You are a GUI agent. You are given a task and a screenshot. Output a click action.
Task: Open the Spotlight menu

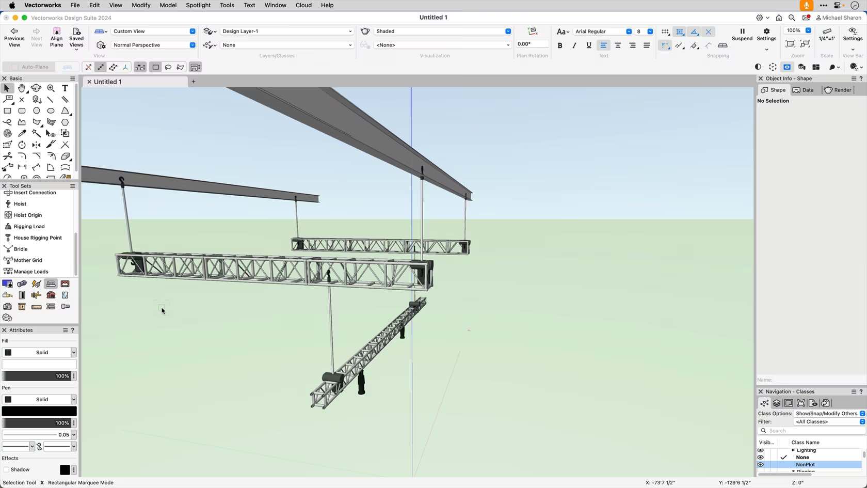(x=198, y=5)
